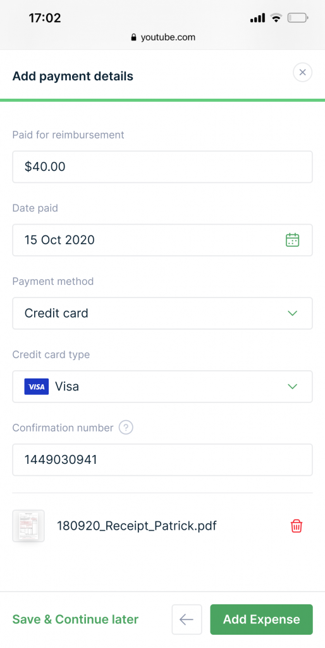Open 180920_Receipt_Patrick.pdf file name

pos(137,526)
